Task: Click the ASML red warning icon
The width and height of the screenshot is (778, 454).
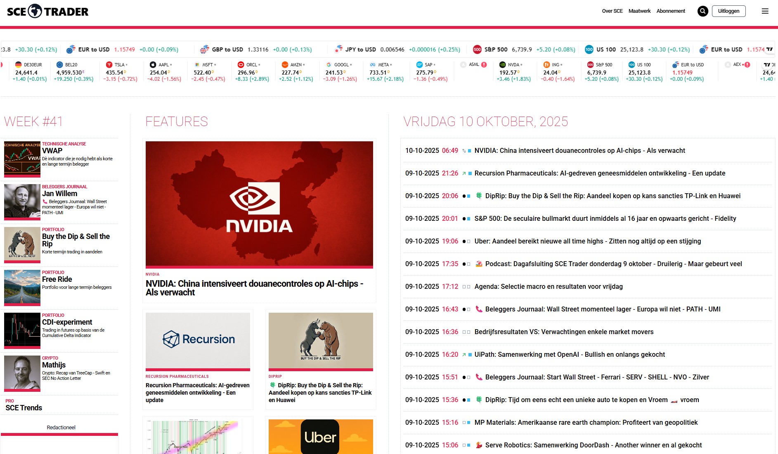Action: click(x=484, y=65)
